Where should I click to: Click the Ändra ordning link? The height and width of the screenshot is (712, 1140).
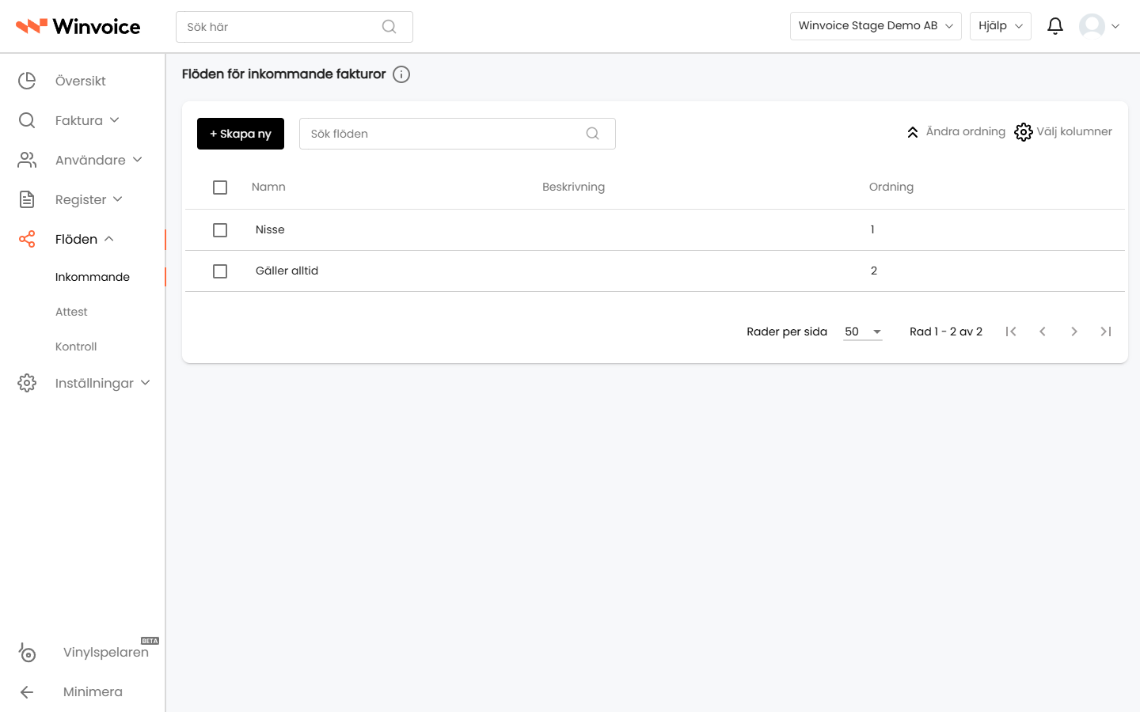(x=966, y=131)
